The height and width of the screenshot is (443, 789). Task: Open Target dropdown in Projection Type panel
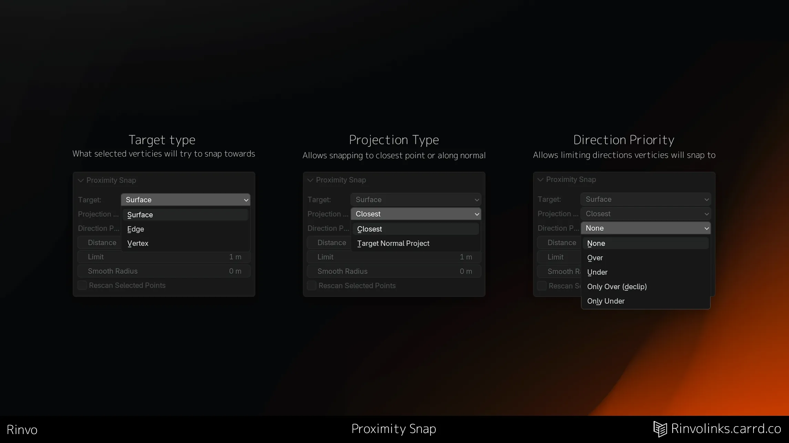point(416,199)
